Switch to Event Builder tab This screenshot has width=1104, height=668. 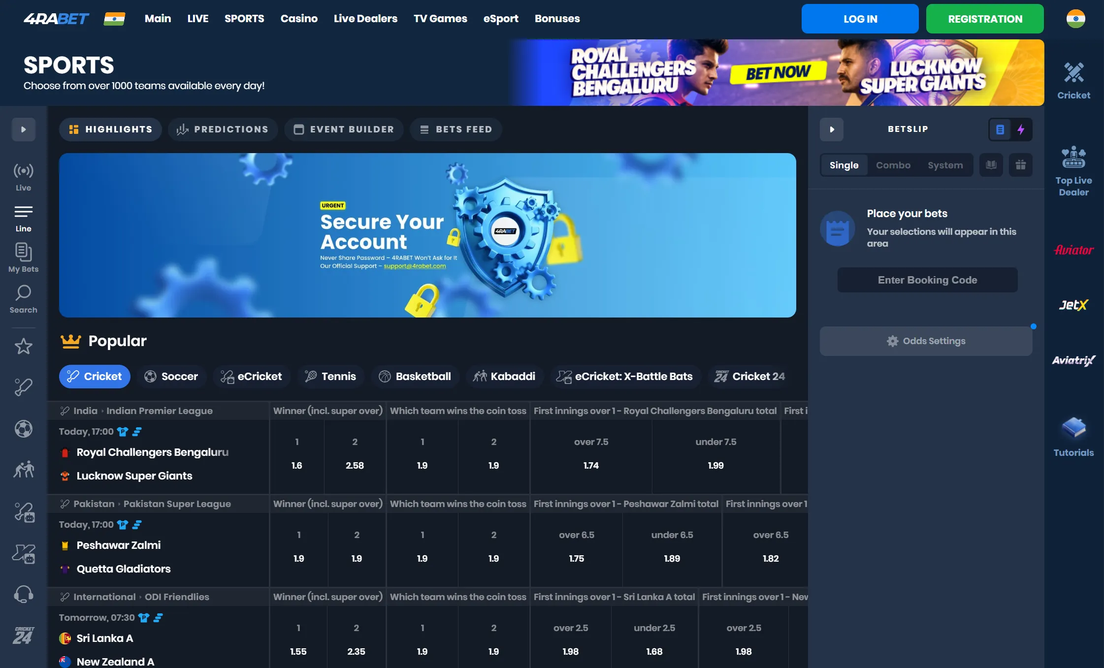pyautogui.click(x=344, y=129)
